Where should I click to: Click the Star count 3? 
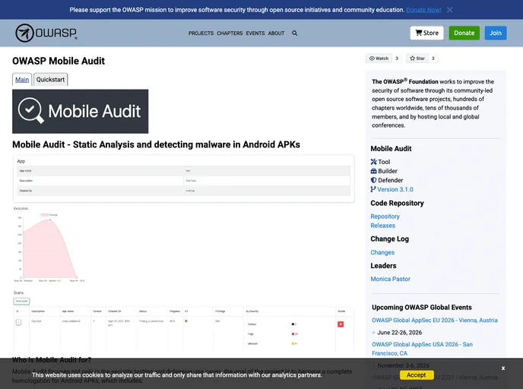click(x=433, y=59)
